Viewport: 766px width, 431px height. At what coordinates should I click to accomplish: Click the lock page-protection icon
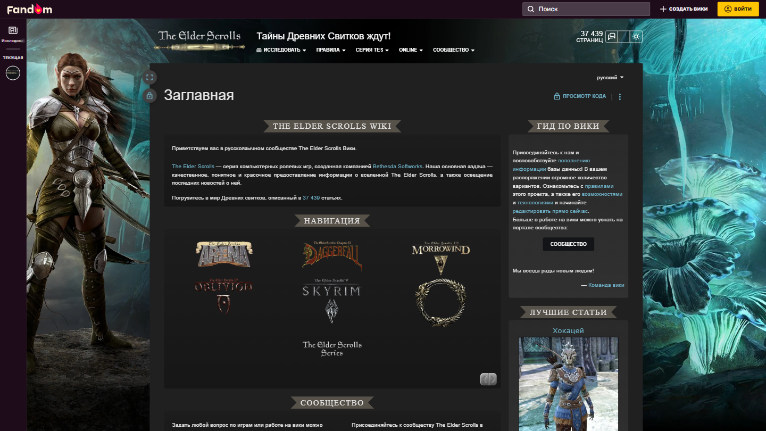pos(149,96)
